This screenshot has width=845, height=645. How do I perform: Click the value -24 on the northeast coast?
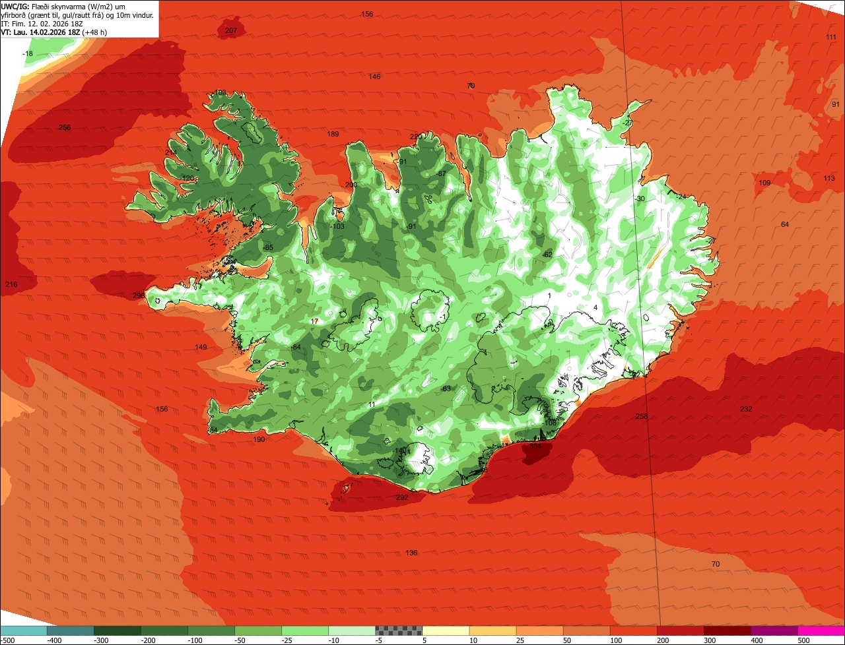click(681, 197)
